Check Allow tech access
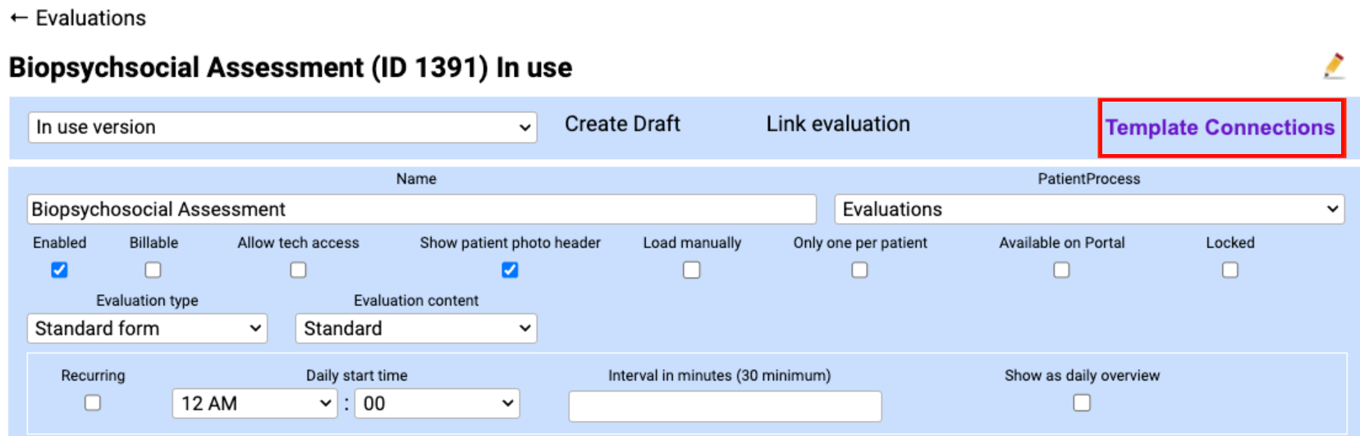1360x436 pixels. click(298, 270)
